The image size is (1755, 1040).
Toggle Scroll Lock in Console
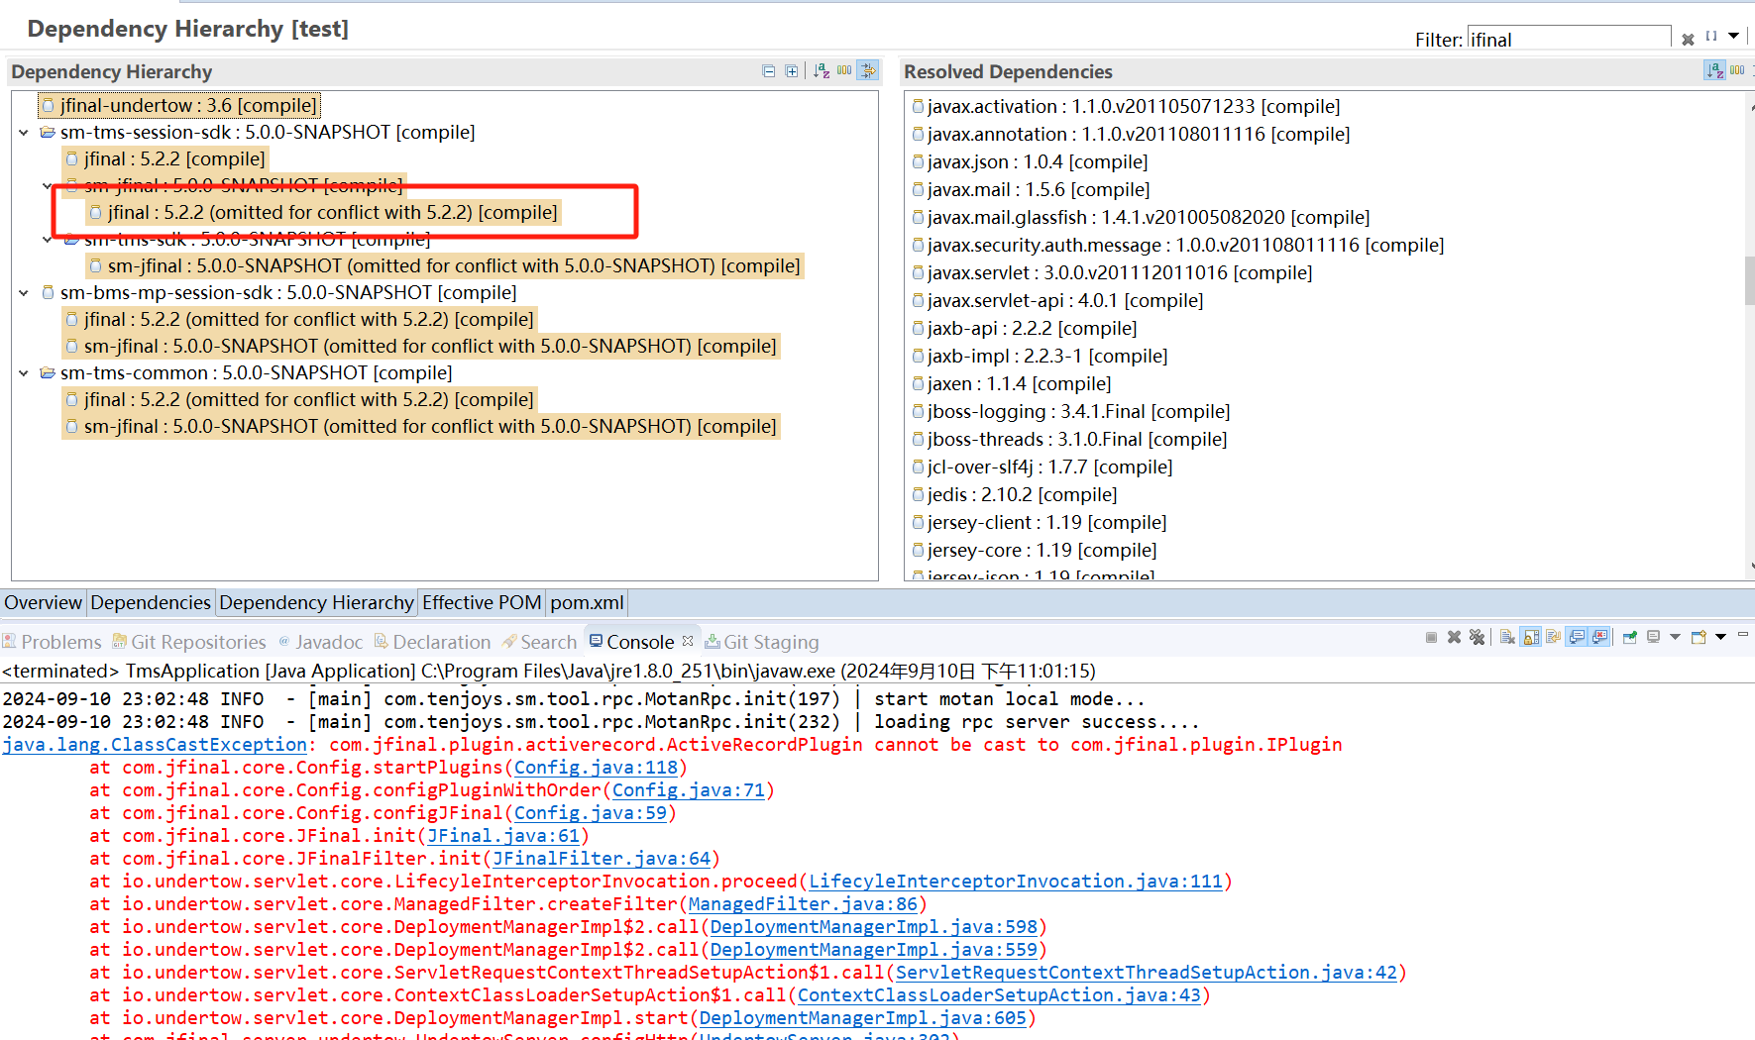[1530, 637]
